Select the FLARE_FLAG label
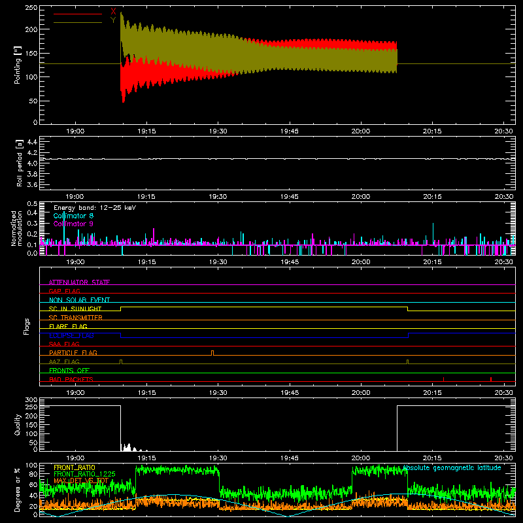Image resolution: width=523 pixels, height=523 pixels. [x=68, y=326]
